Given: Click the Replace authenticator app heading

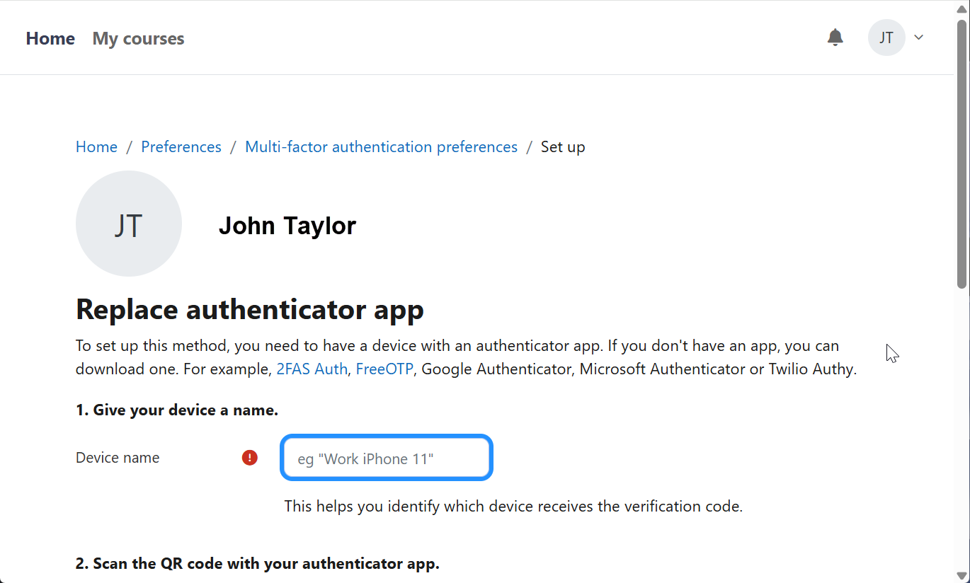Looking at the screenshot, I should pyautogui.click(x=249, y=310).
